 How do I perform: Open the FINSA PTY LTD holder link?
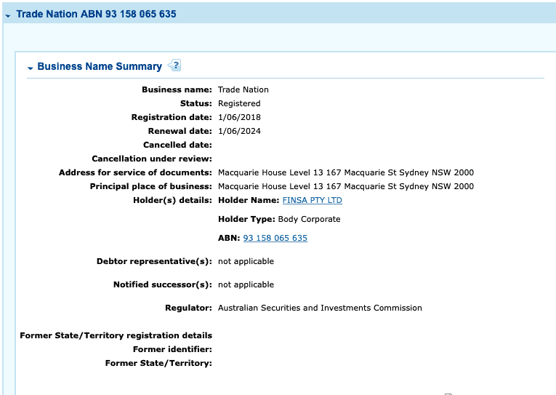(312, 200)
